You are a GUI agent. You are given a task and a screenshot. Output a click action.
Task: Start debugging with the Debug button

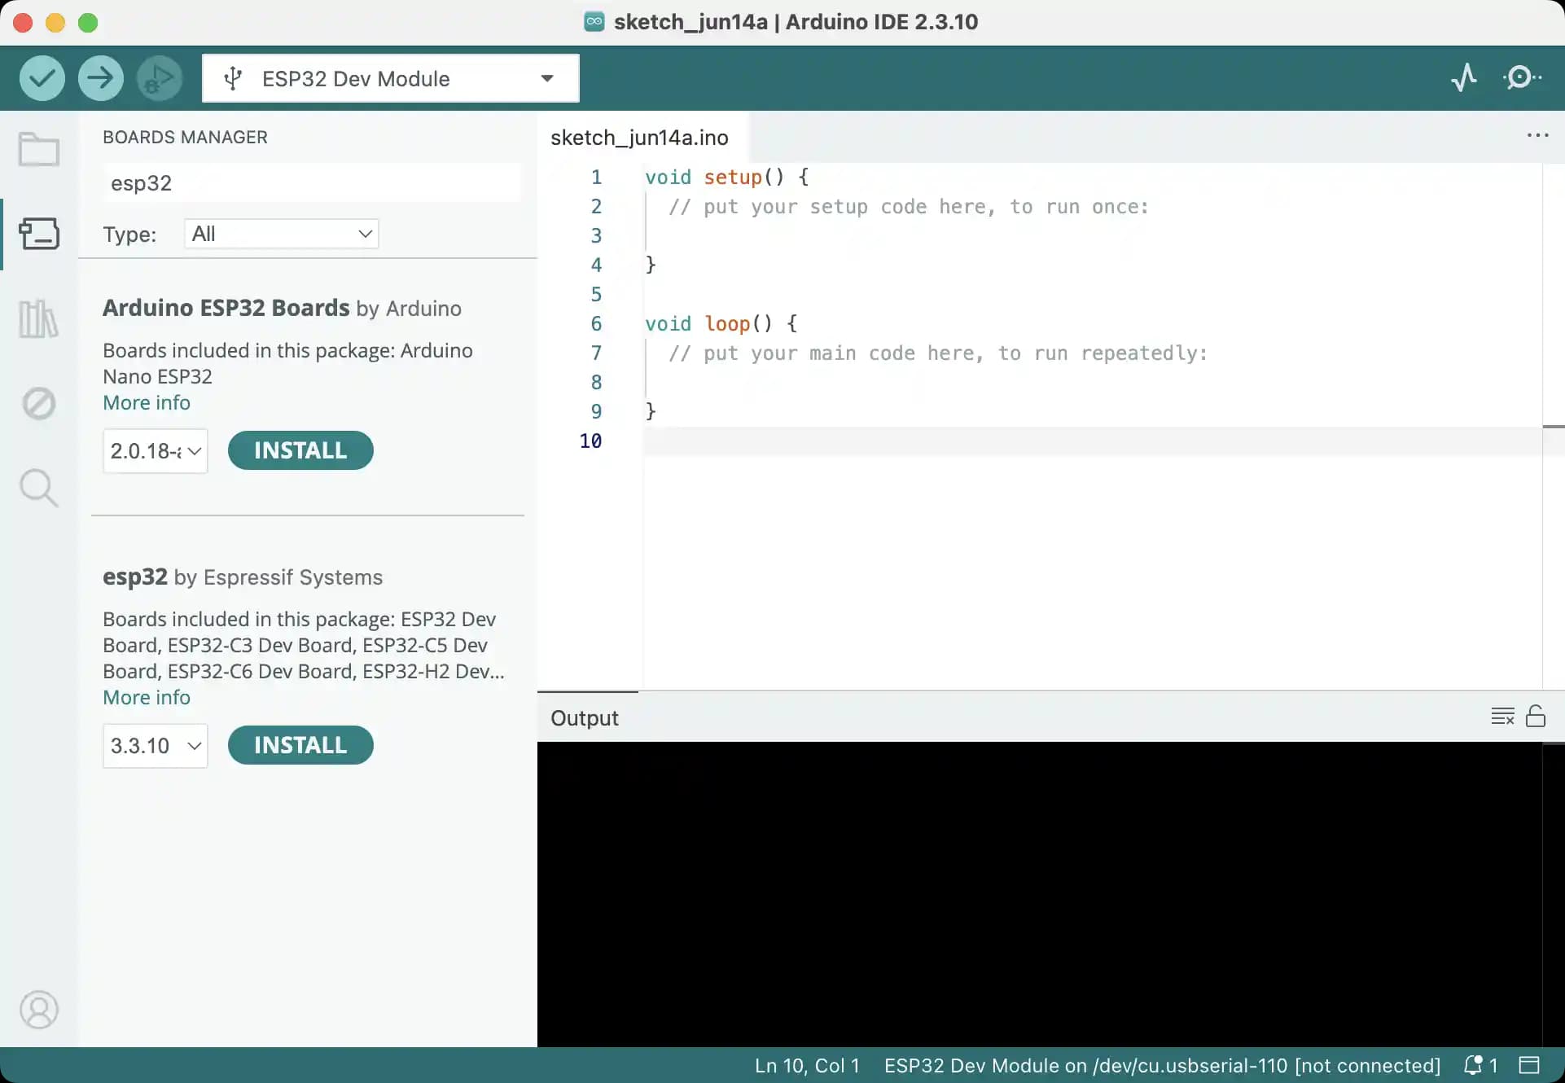(x=160, y=78)
